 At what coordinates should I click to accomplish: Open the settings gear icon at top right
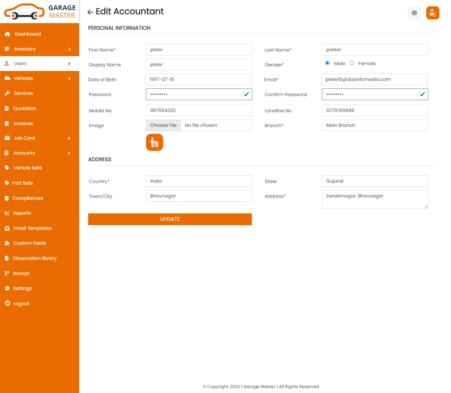414,13
